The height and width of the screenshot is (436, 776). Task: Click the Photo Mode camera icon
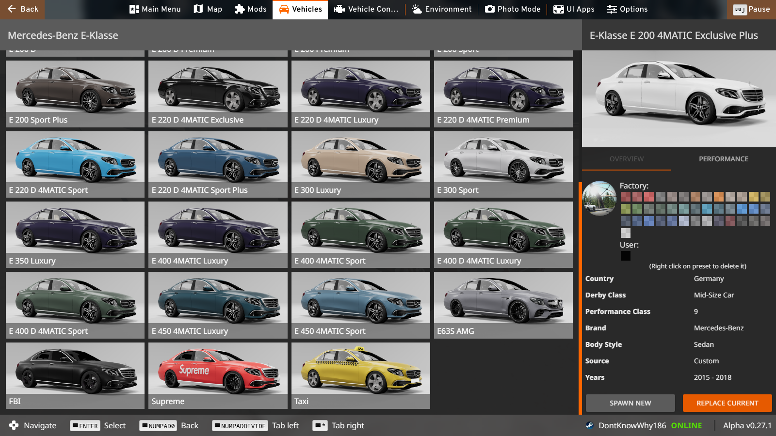point(490,9)
